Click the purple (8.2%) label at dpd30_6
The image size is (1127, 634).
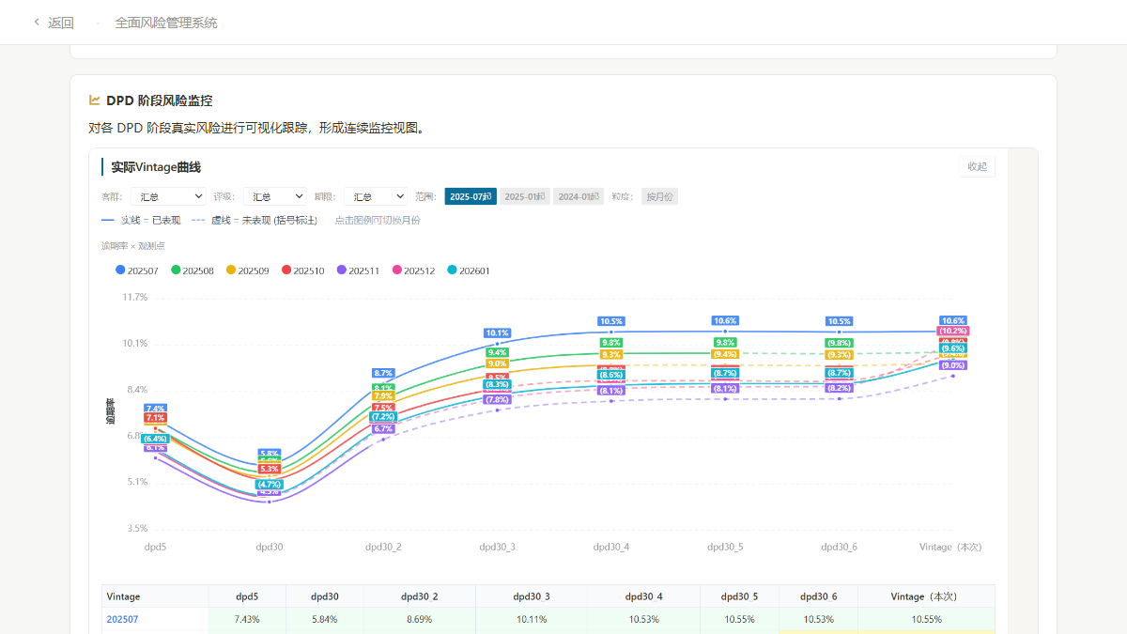click(x=840, y=388)
